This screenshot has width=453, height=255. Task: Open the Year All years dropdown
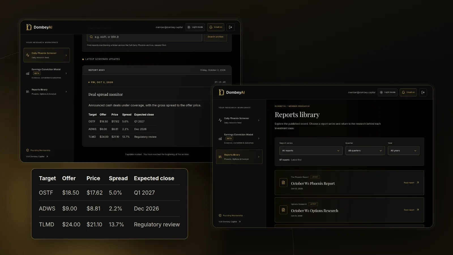pyautogui.click(x=404, y=150)
